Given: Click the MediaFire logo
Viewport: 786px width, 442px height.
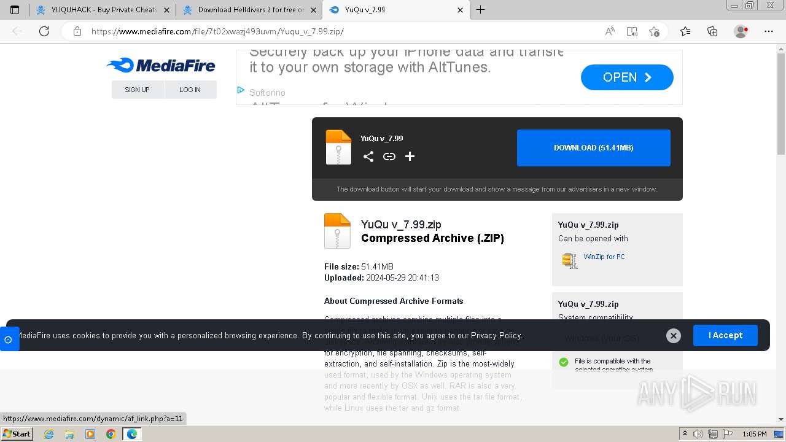Looking at the screenshot, I should [161, 65].
